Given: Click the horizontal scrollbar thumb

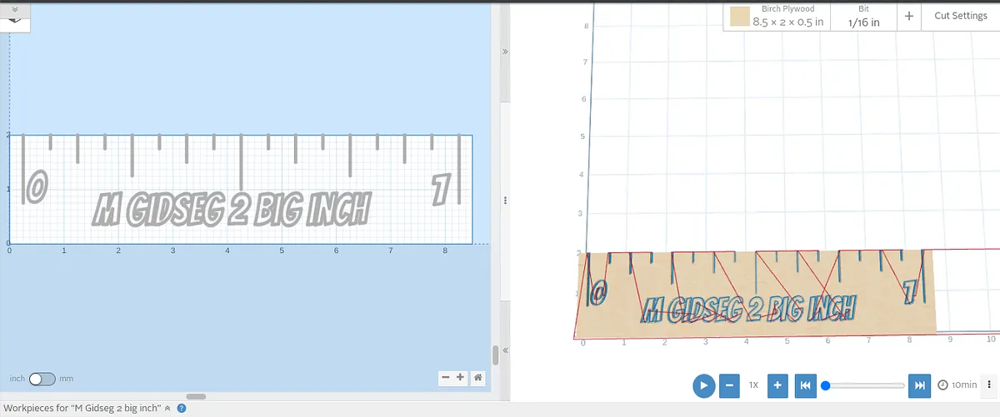Looking at the screenshot, I should coord(196,396).
